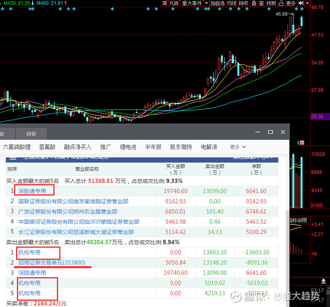Click the 简 simplified view toolbar button
This screenshot has width=330, height=307.
[x=164, y=3]
